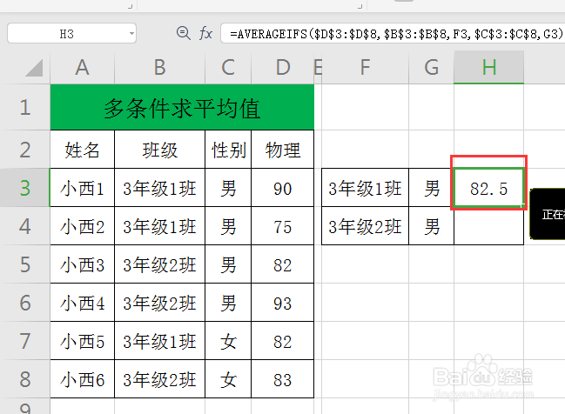Click class cell in 小西4 row
Screen dimensions: 565x414
[x=159, y=303]
